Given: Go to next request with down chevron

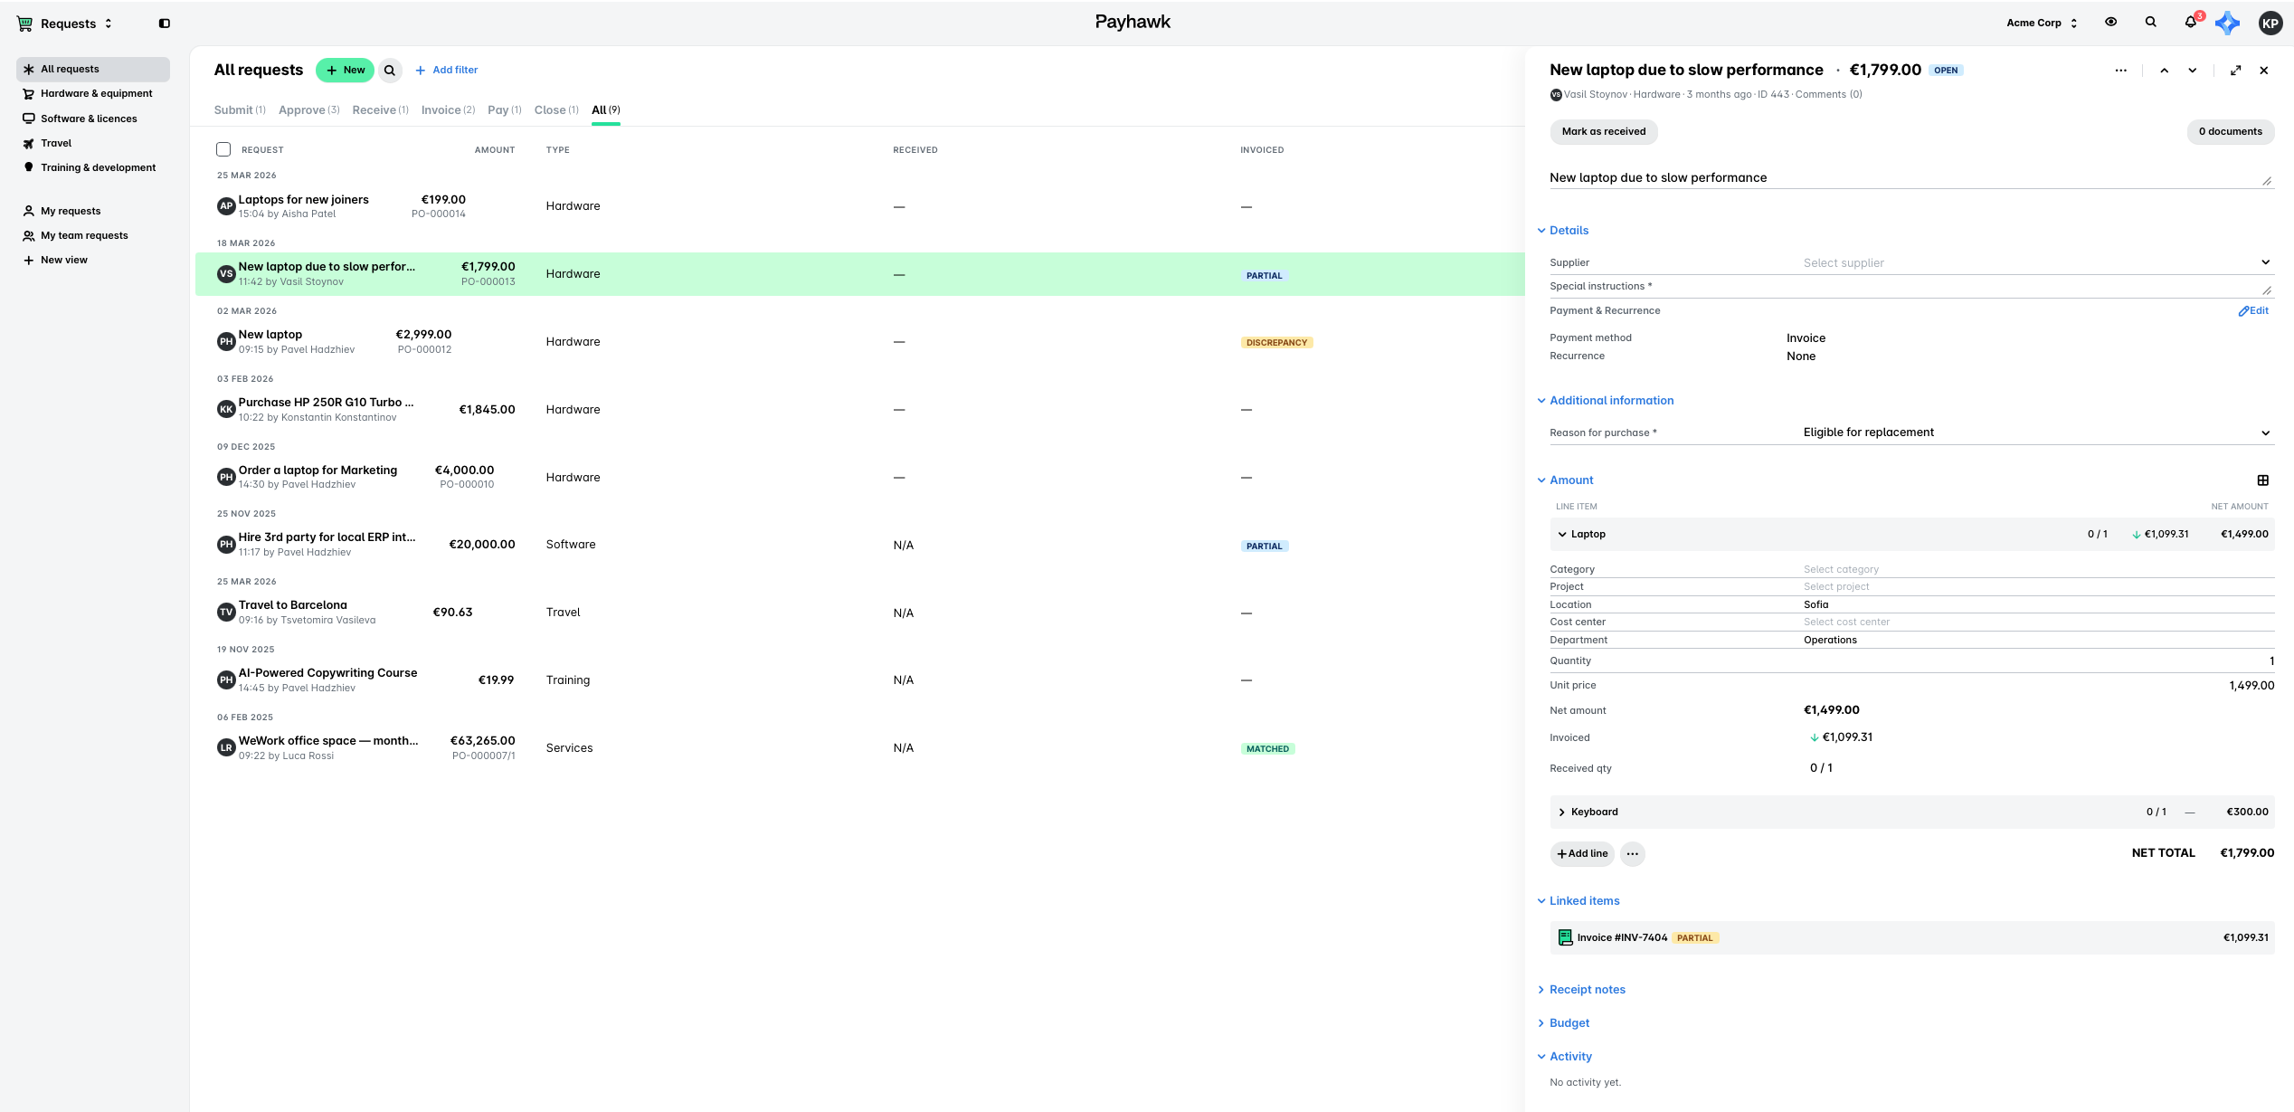Looking at the screenshot, I should point(2193,71).
